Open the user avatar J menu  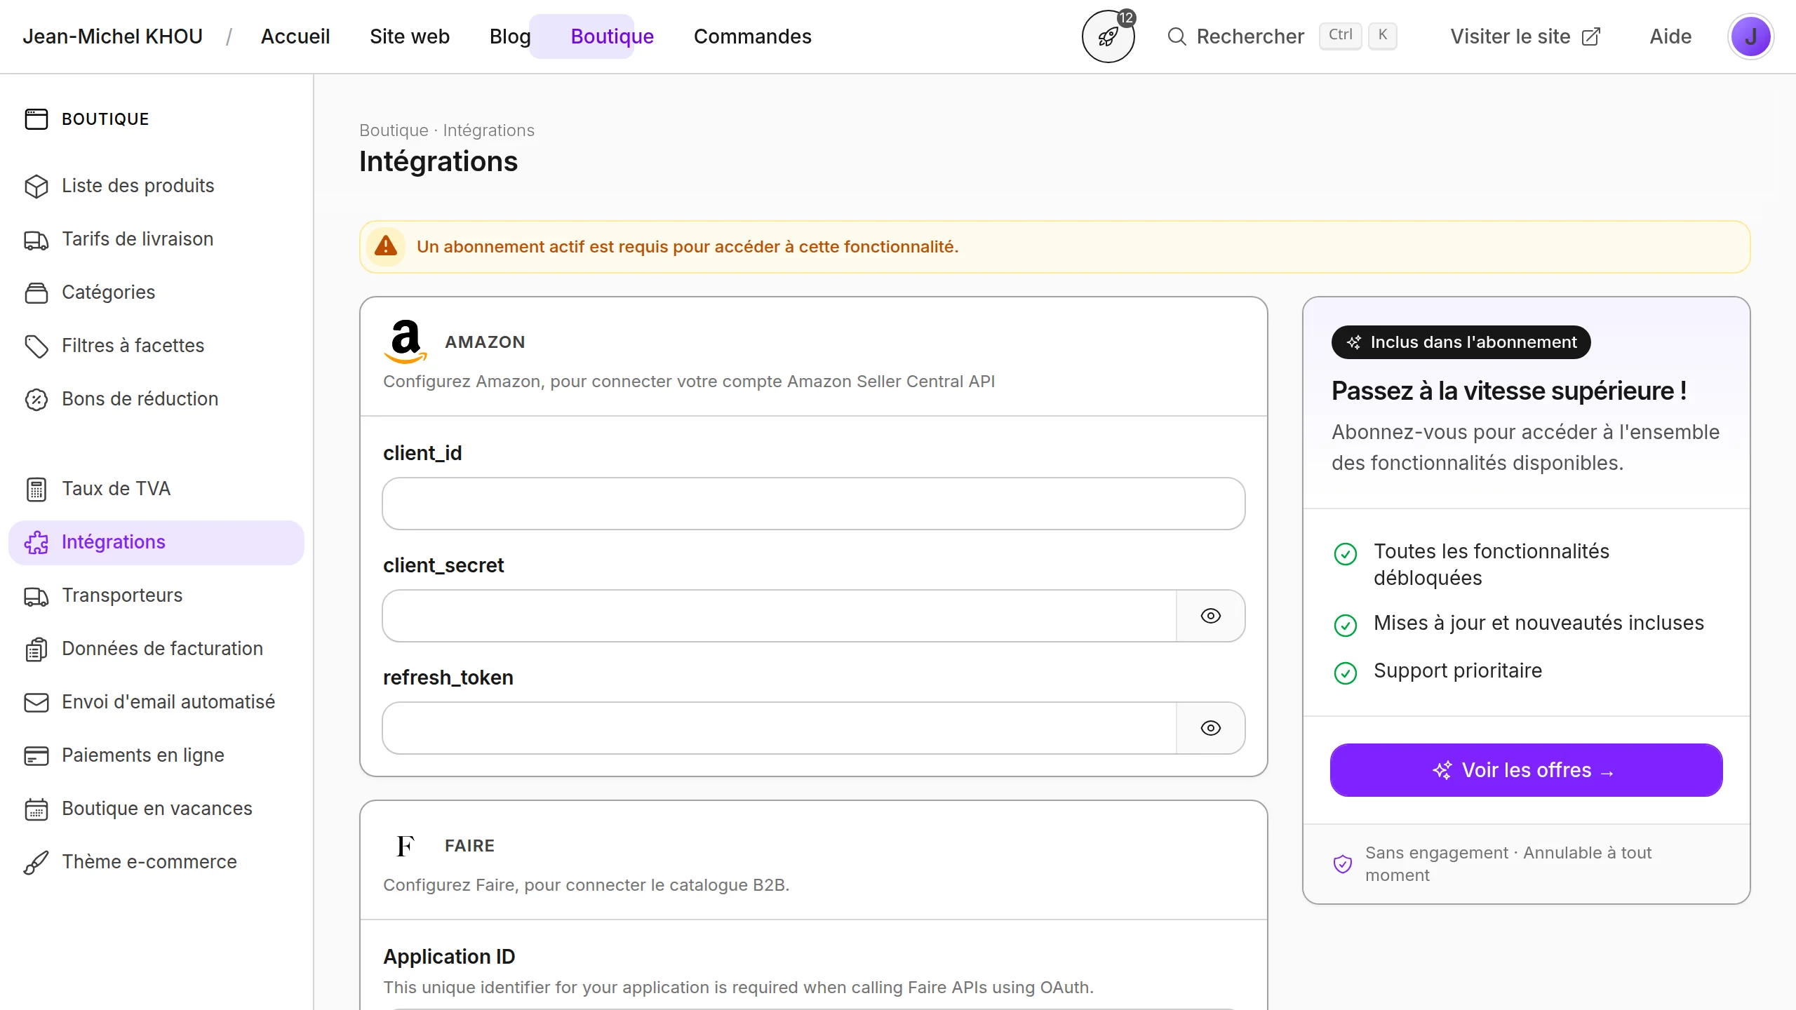pos(1750,36)
